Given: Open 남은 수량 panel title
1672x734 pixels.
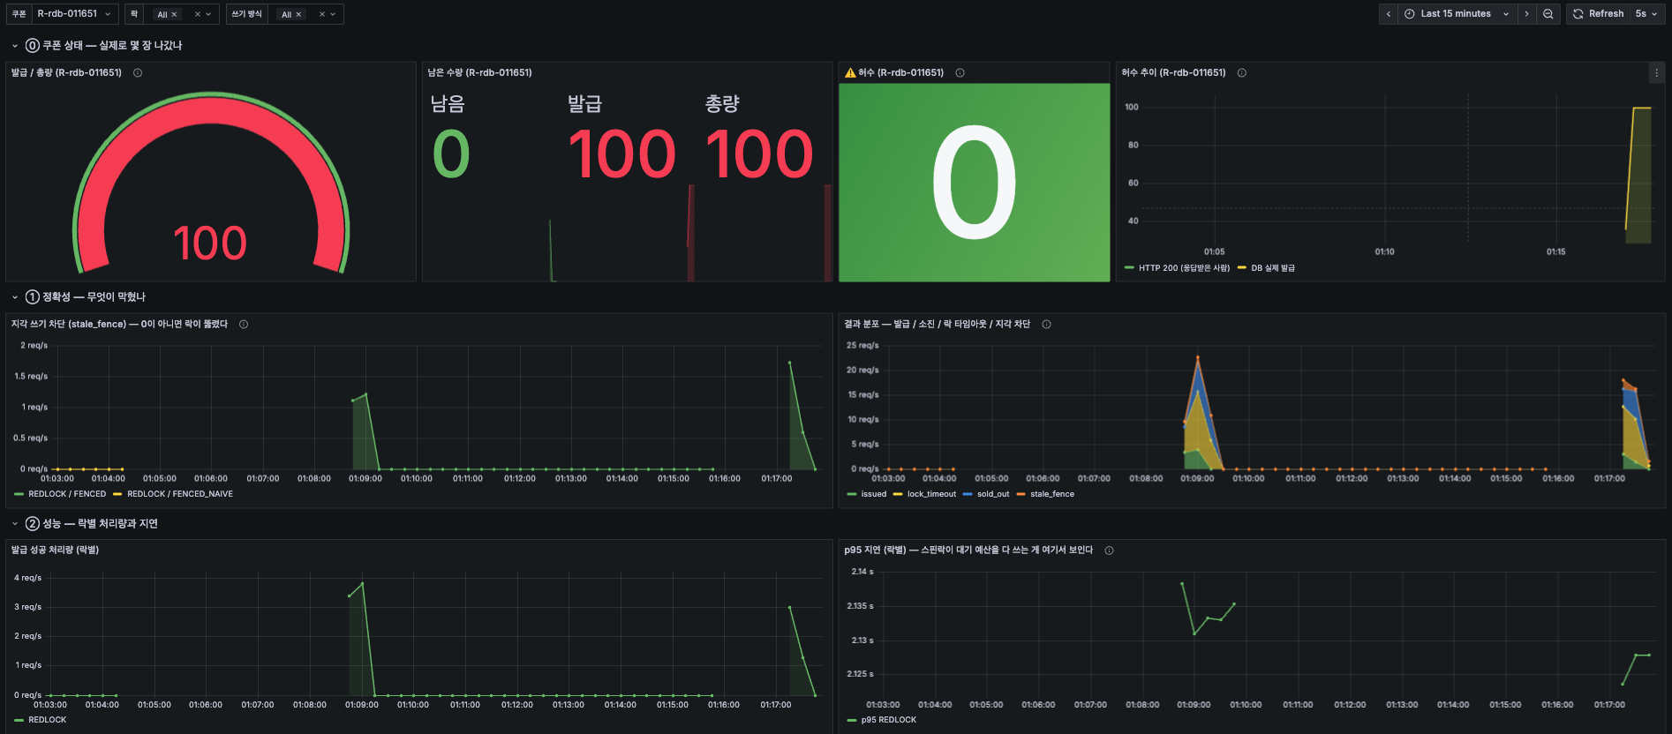Looking at the screenshot, I should [x=479, y=73].
